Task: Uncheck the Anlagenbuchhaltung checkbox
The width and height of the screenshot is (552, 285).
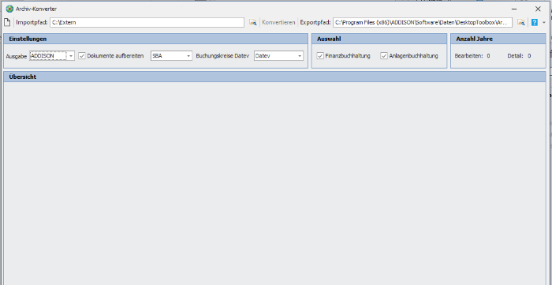Action: (384, 56)
